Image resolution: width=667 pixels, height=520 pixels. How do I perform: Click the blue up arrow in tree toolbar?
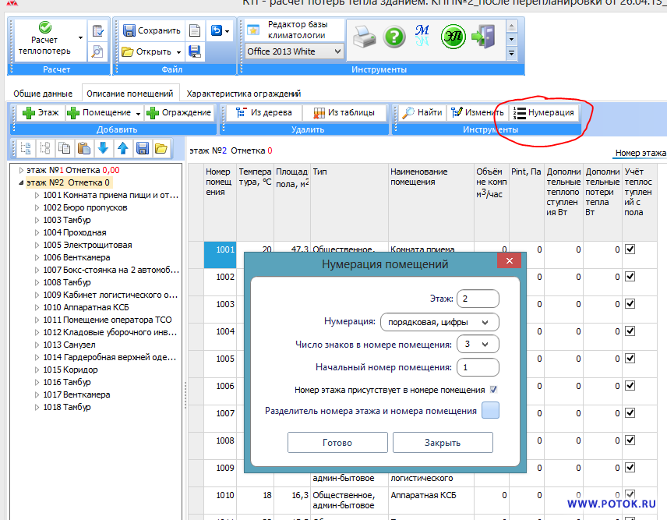122,148
